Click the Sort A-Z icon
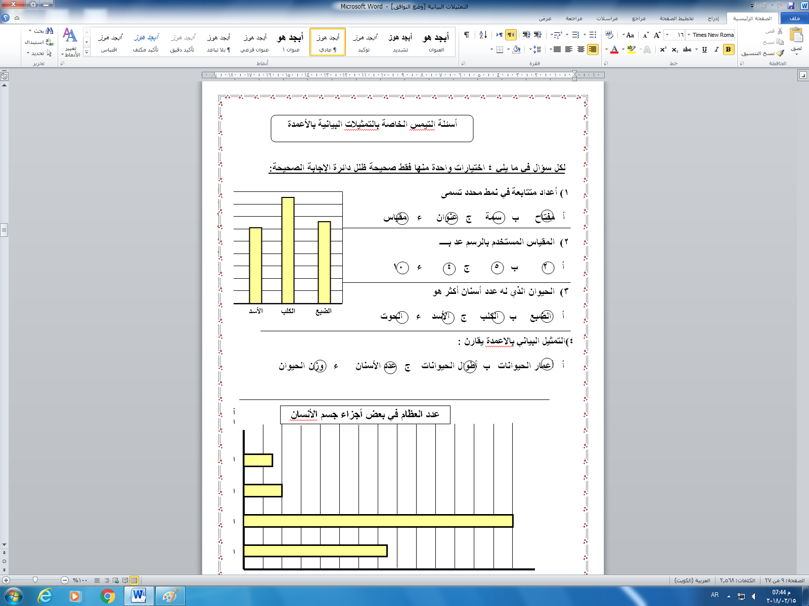809x606 pixels. pos(483,35)
